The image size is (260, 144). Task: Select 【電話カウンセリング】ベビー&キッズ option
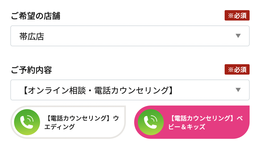(192, 122)
